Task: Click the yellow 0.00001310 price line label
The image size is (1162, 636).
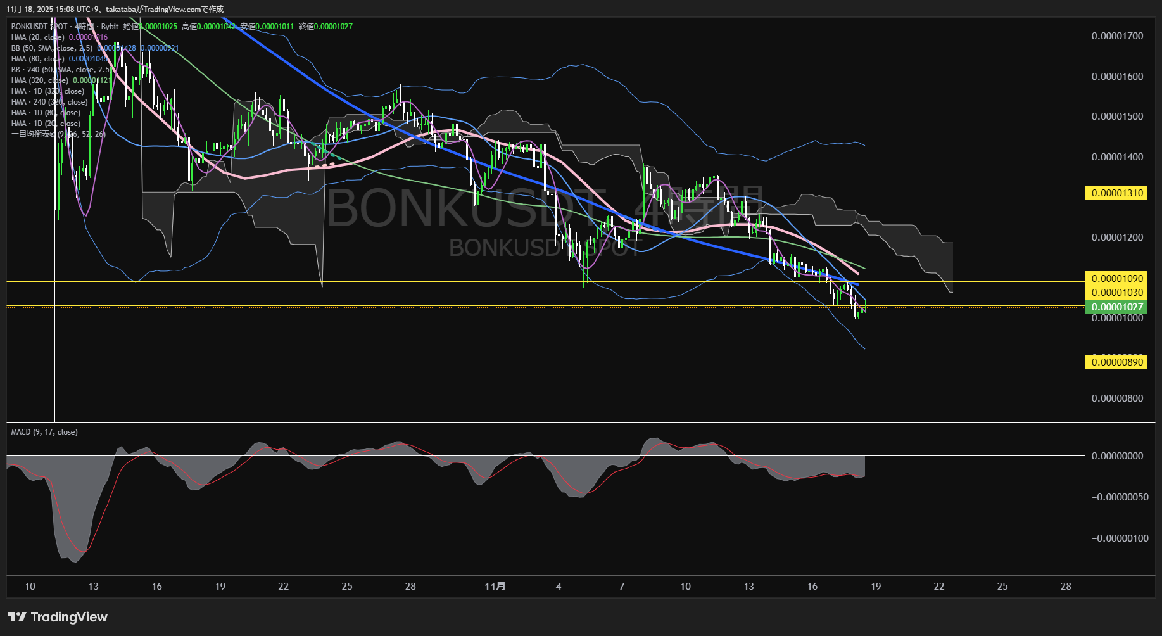Action: [1116, 193]
